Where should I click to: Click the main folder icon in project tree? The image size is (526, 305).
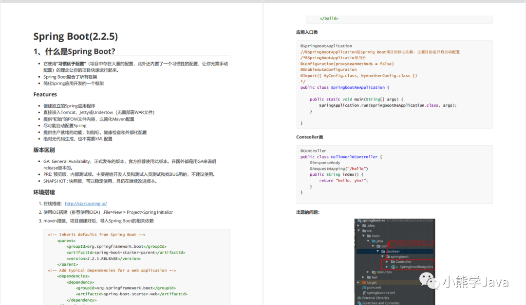pyautogui.click(x=369, y=236)
